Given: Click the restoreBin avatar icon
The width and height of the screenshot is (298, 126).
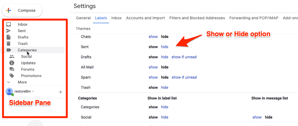Looking at the screenshot, I should 10,92.
